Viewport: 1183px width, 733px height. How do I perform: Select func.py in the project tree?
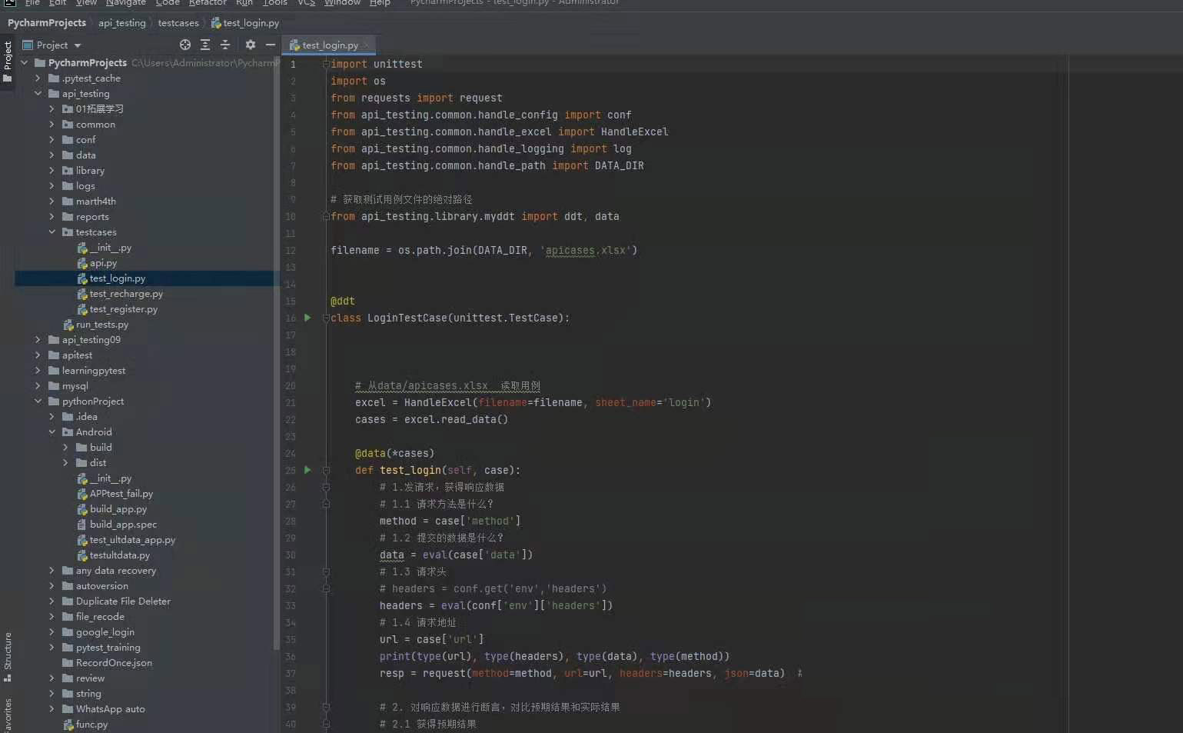click(91, 724)
